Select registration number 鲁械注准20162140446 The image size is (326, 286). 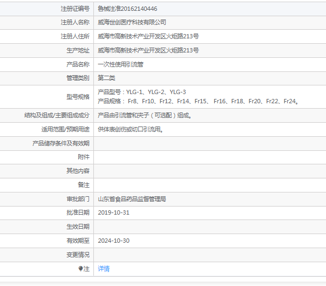click(x=127, y=9)
